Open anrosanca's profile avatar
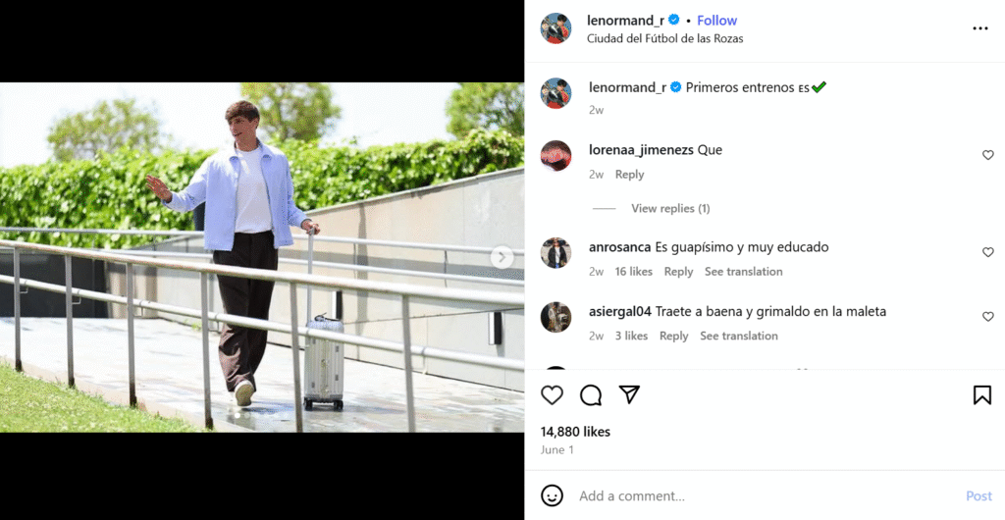 point(556,253)
